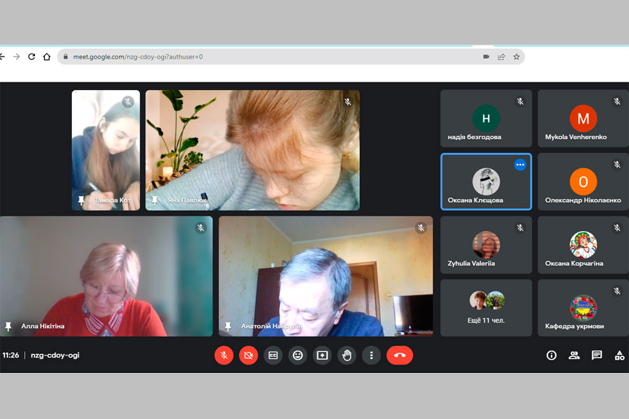629x419 pixels.
Task: Open more options three-dot menu
Action: coord(372,355)
